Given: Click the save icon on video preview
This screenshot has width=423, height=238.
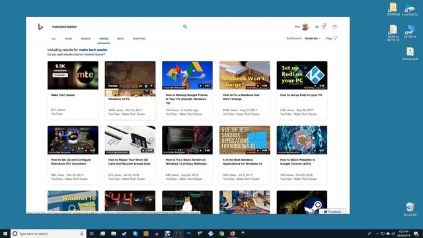Looking at the screenshot, I should coord(146,86).
